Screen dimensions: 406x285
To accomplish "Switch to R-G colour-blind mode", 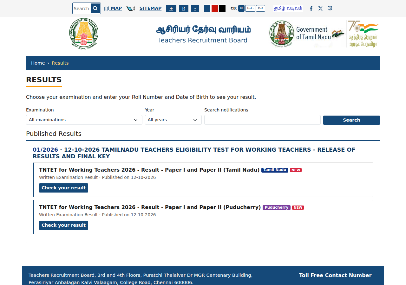I will (x=250, y=8).
